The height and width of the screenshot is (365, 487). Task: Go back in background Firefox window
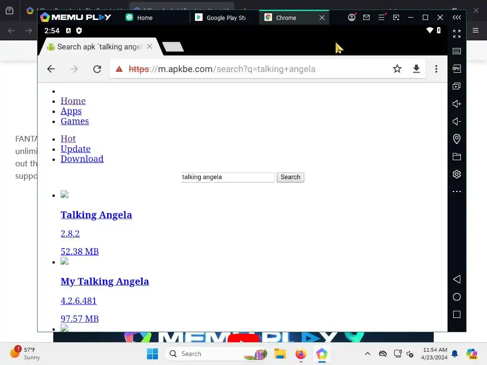11,30
